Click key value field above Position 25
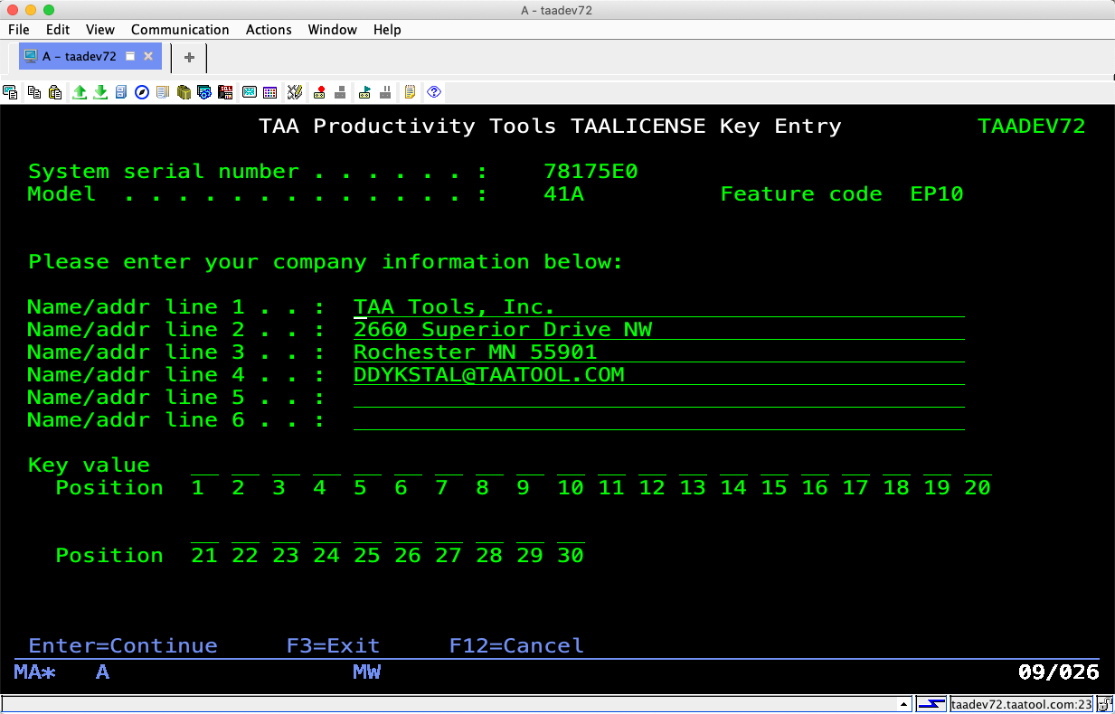 [x=367, y=533]
